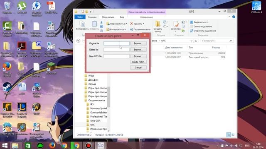Open the Minecraft desktop shortcut
This screenshot has height=149, width=266.
(51, 68)
